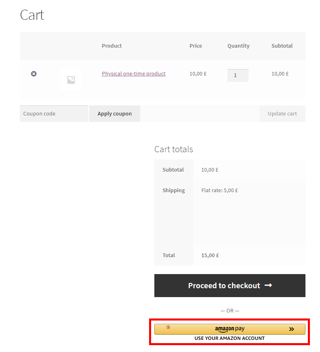
Task: Open the Physical one-time product page
Action: click(133, 73)
